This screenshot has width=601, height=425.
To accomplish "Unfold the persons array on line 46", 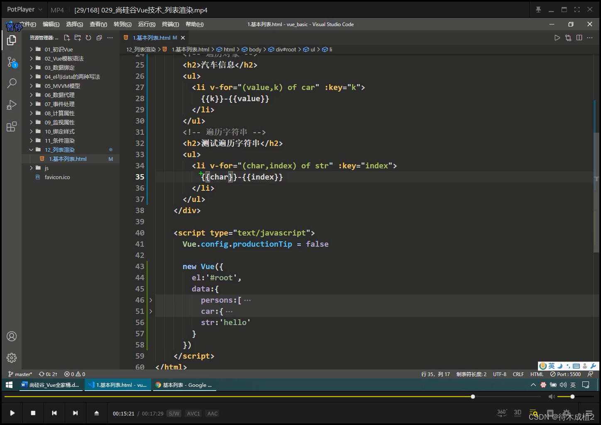I will pyautogui.click(x=151, y=300).
